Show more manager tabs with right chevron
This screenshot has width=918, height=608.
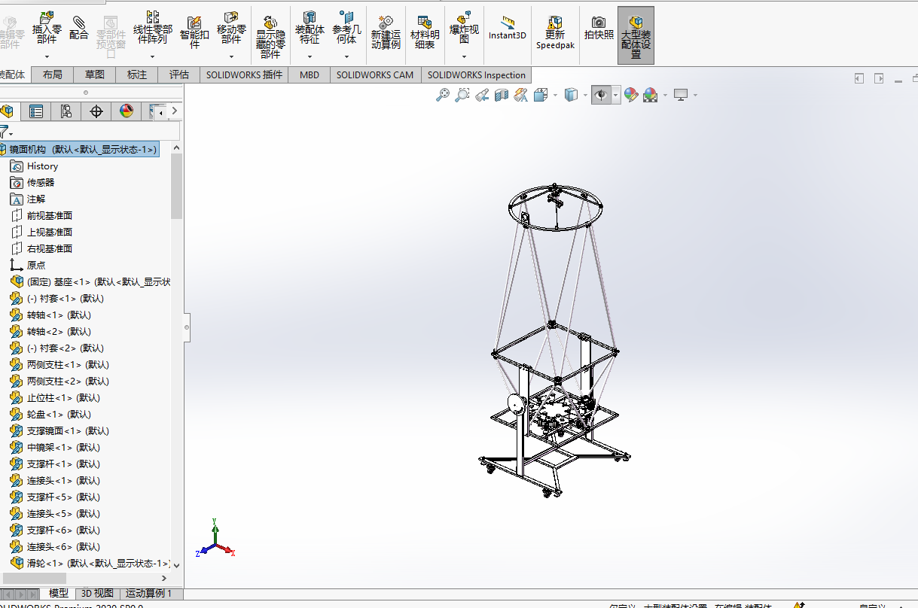coord(175,111)
